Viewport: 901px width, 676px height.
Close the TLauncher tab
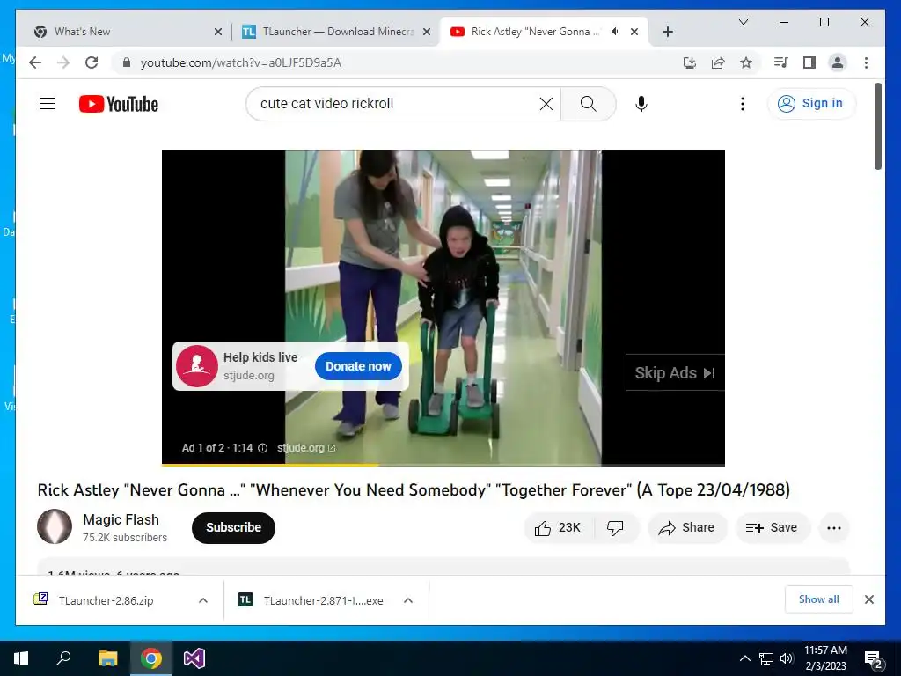(x=427, y=32)
